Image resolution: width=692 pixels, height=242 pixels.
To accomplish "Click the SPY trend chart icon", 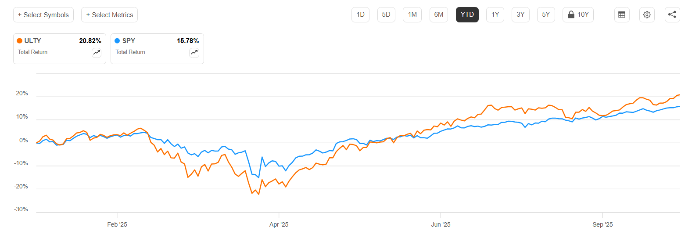I will (194, 53).
